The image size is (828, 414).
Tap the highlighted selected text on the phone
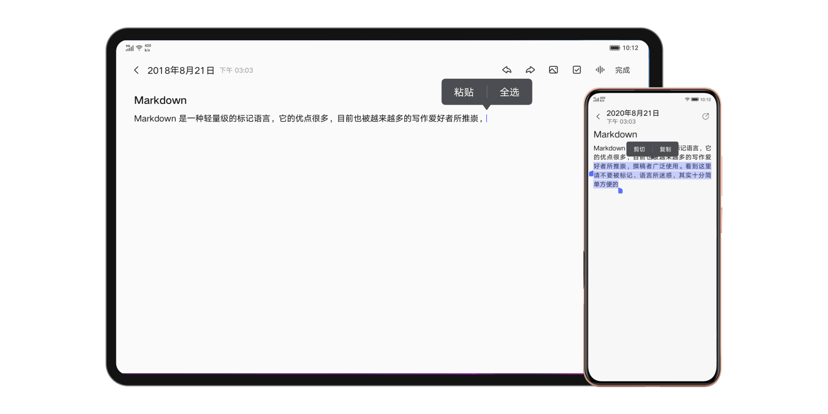point(653,175)
